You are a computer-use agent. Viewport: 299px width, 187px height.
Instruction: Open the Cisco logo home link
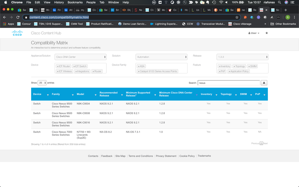pos(17,33)
